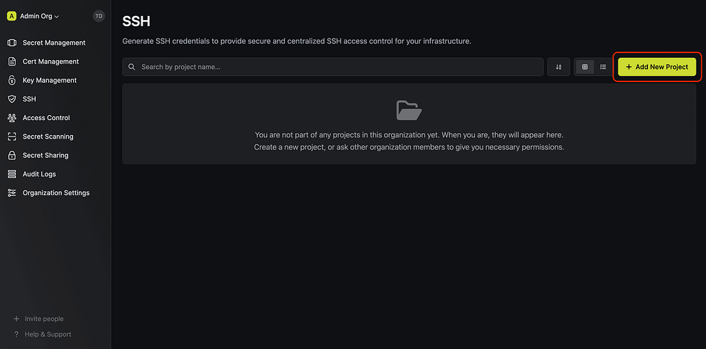Open the TD user avatar menu
This screenshot has height=349, width=706.
pyautogui.click(x=99, y=17)
